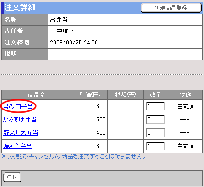
Task: Focus the quantity field for 焼き魚弁当
Action: click(156, 146)
